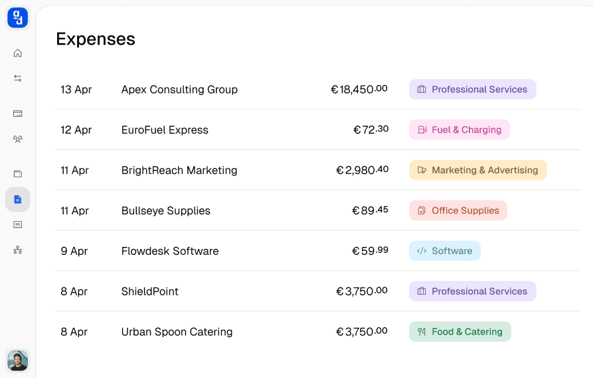Open the Apex Consulting Group expense
This screenshot has height=379, width=593.
(179, 90)
